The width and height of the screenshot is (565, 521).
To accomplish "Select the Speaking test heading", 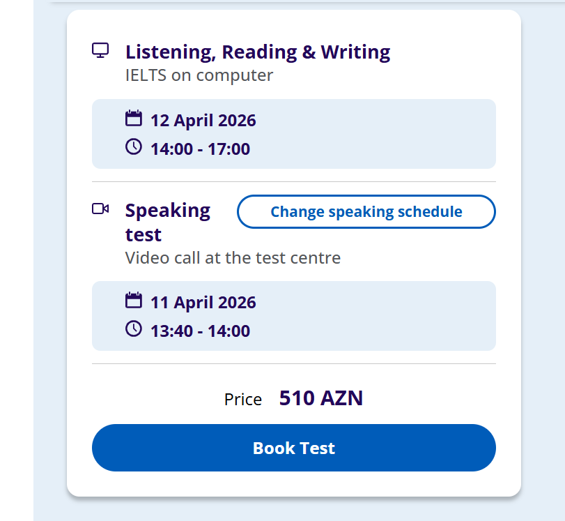I will (168, 222).
